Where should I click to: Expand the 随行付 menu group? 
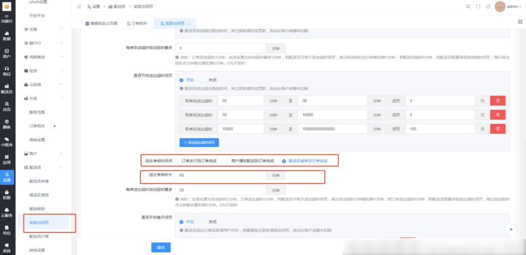click(x=43, y=43)
